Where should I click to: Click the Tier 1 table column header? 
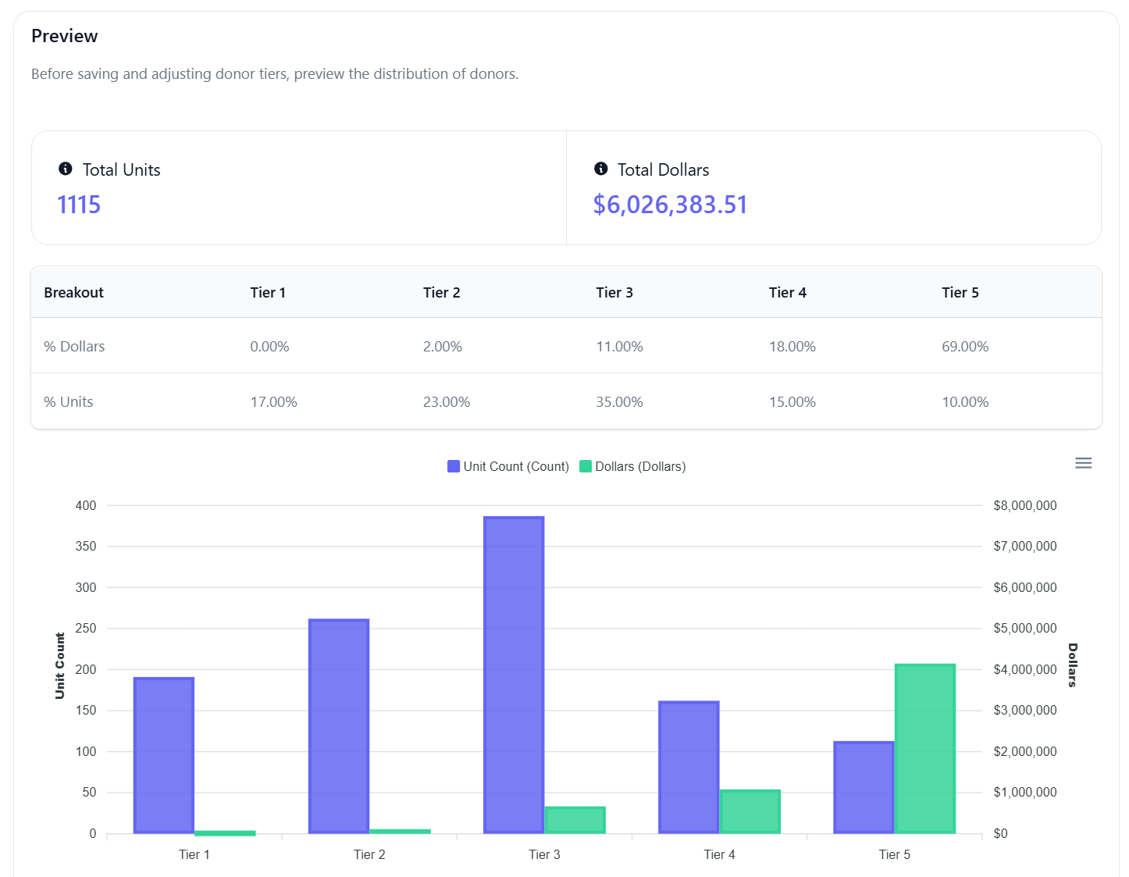click(x=268, y=293)
